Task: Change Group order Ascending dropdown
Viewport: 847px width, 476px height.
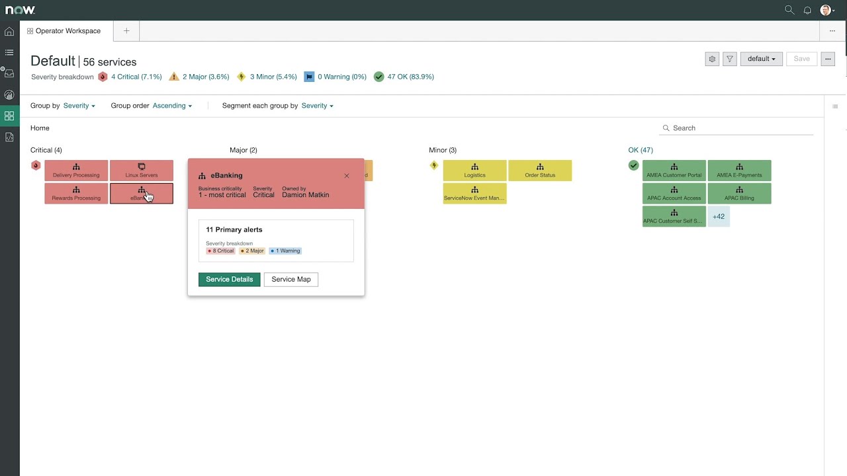Action: [172, 106]
